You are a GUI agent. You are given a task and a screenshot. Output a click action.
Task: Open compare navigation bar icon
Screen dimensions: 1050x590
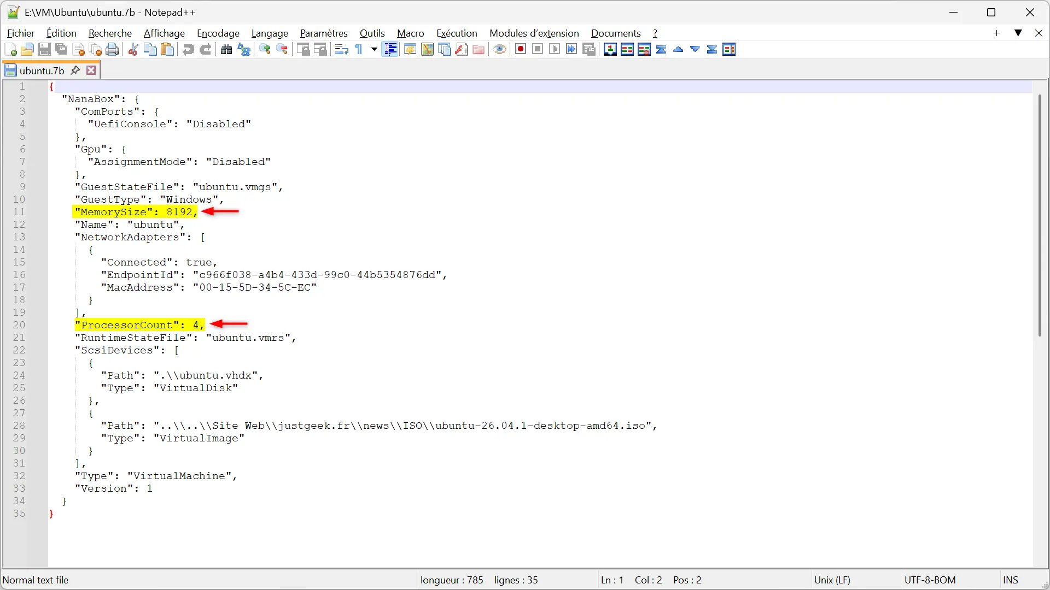pyautogui.click(x=729, y=50)
